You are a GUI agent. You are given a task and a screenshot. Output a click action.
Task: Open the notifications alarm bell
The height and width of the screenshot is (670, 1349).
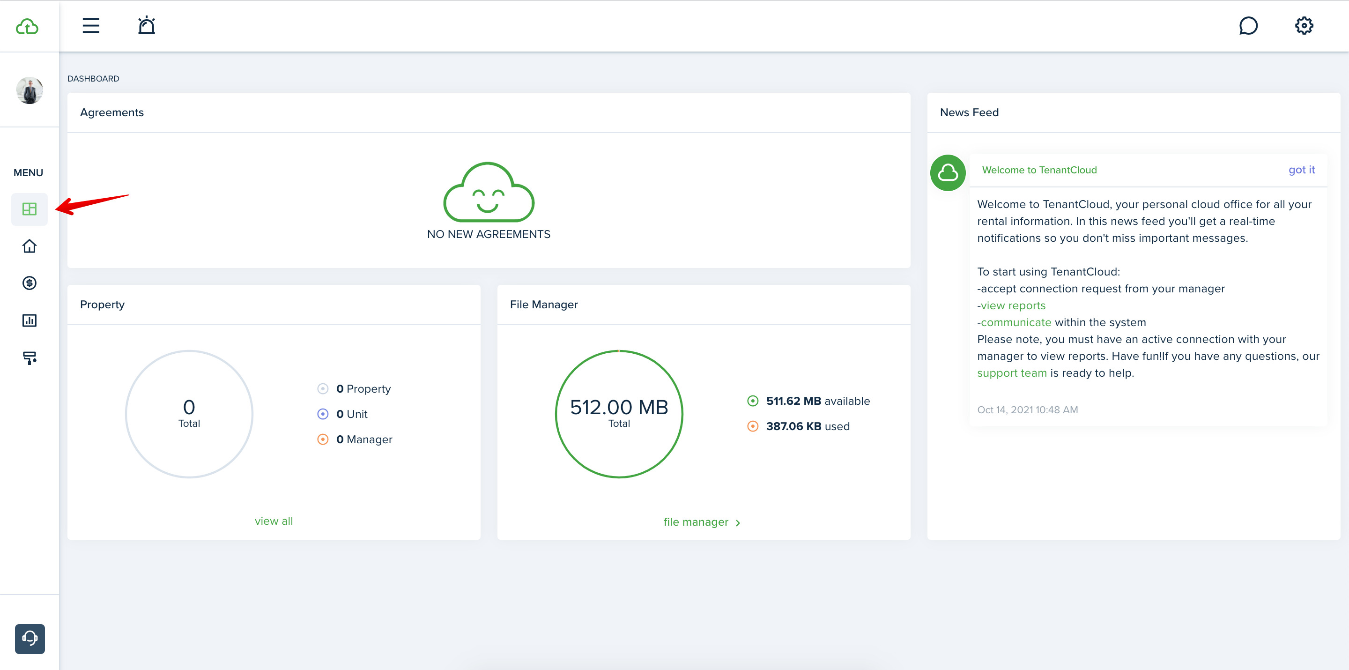click(147, 25)
